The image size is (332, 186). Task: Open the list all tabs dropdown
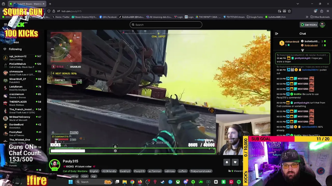pyautogui.click(x=298, y=4)
